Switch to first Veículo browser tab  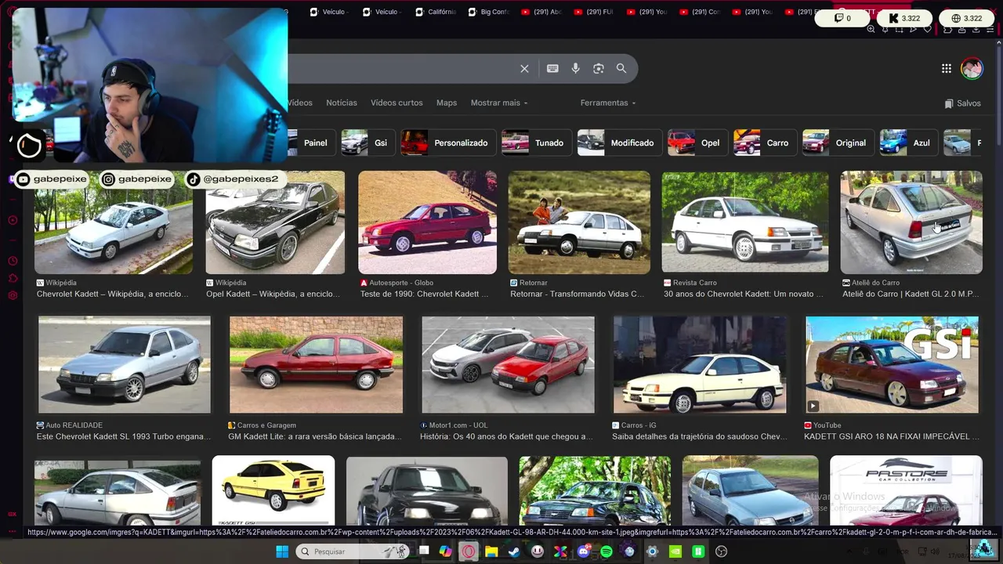pos(329,12)
